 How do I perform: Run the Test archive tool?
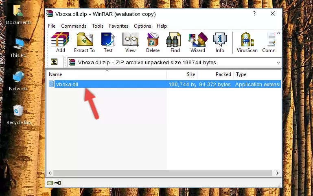108,42
